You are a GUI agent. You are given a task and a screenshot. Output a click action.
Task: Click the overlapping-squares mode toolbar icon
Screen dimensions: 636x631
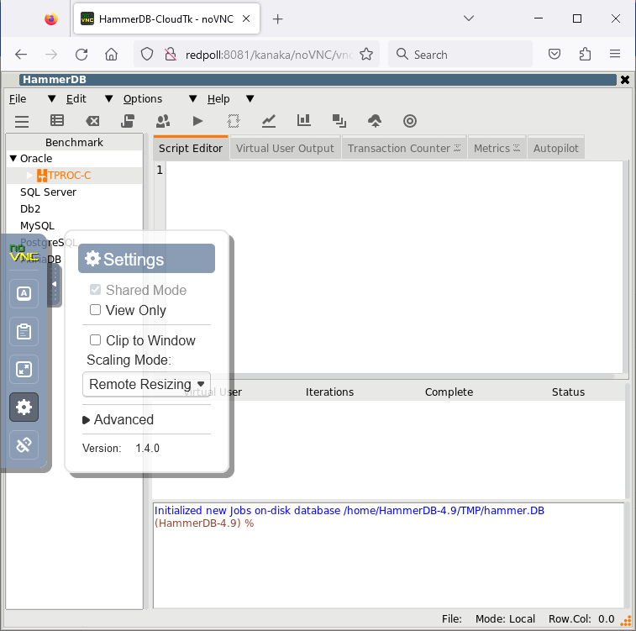(x=339, y=121)
